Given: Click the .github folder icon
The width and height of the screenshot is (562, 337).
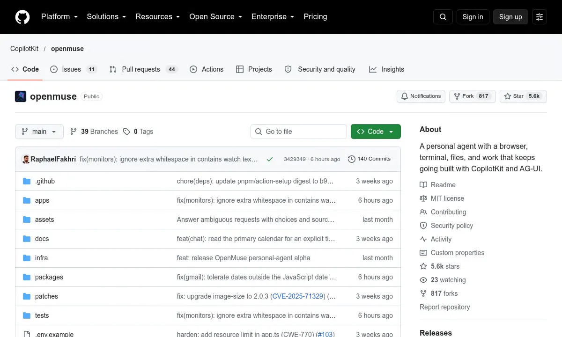Looking at the screenshot, I should pyautogui.click(x=27, y=181).
